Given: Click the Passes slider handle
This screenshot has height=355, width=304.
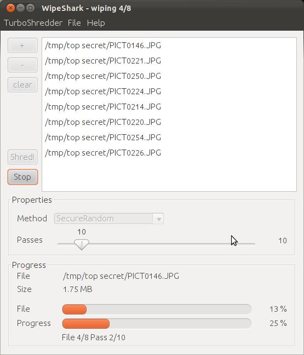Looking at the screenshot, I should [x=82, y=244].
